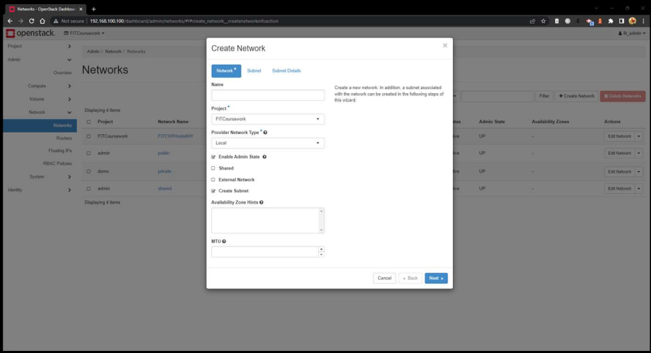Check the External Network checkbox
The height and width of the screenshot is (353, 651).
click(213, 179)
